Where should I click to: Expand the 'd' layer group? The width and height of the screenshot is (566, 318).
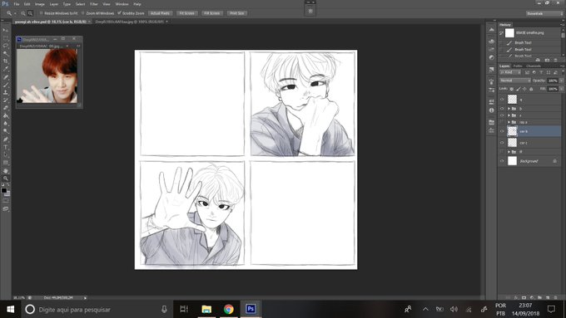pos(509,152)
